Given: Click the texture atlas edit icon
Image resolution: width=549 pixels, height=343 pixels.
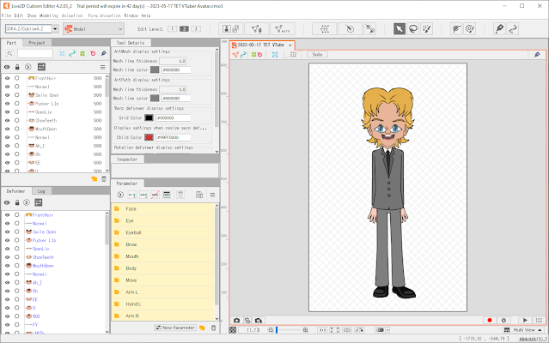Looking at the screenshot, I should [x=231, y=28].
